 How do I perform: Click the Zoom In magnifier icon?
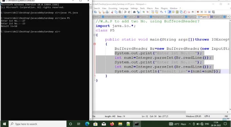pos(143,12)
